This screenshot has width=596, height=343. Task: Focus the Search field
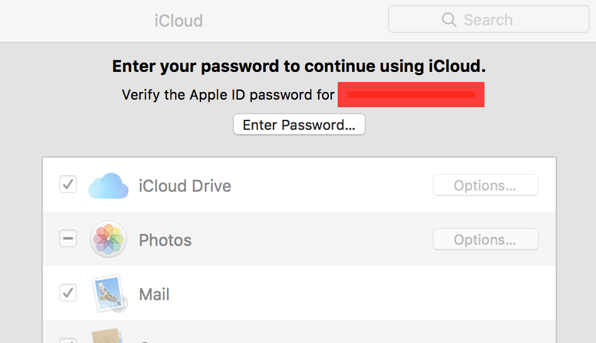[x=488, y=19]
